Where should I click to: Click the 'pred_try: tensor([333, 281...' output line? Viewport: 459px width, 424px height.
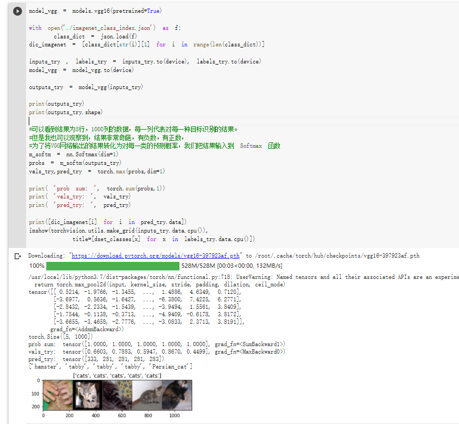click(96, 359)
